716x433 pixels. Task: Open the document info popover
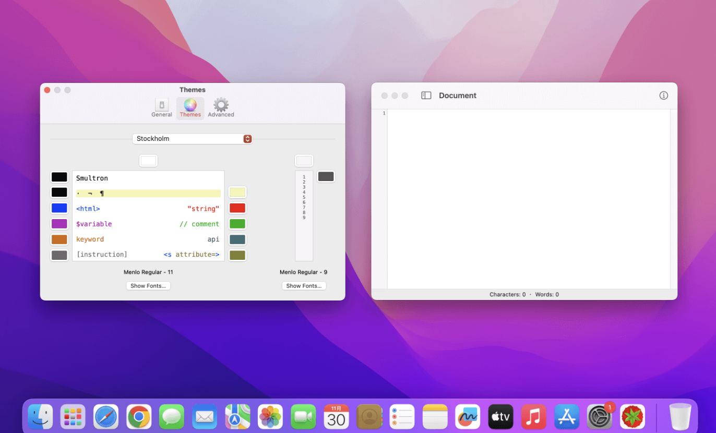[x=663, y=95]
